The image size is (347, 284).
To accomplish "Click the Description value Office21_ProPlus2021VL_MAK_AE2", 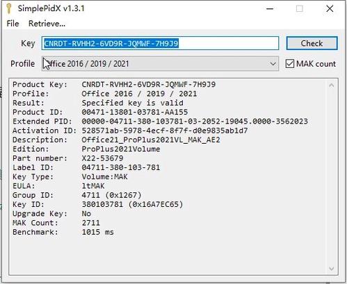I will click(151, 140).
